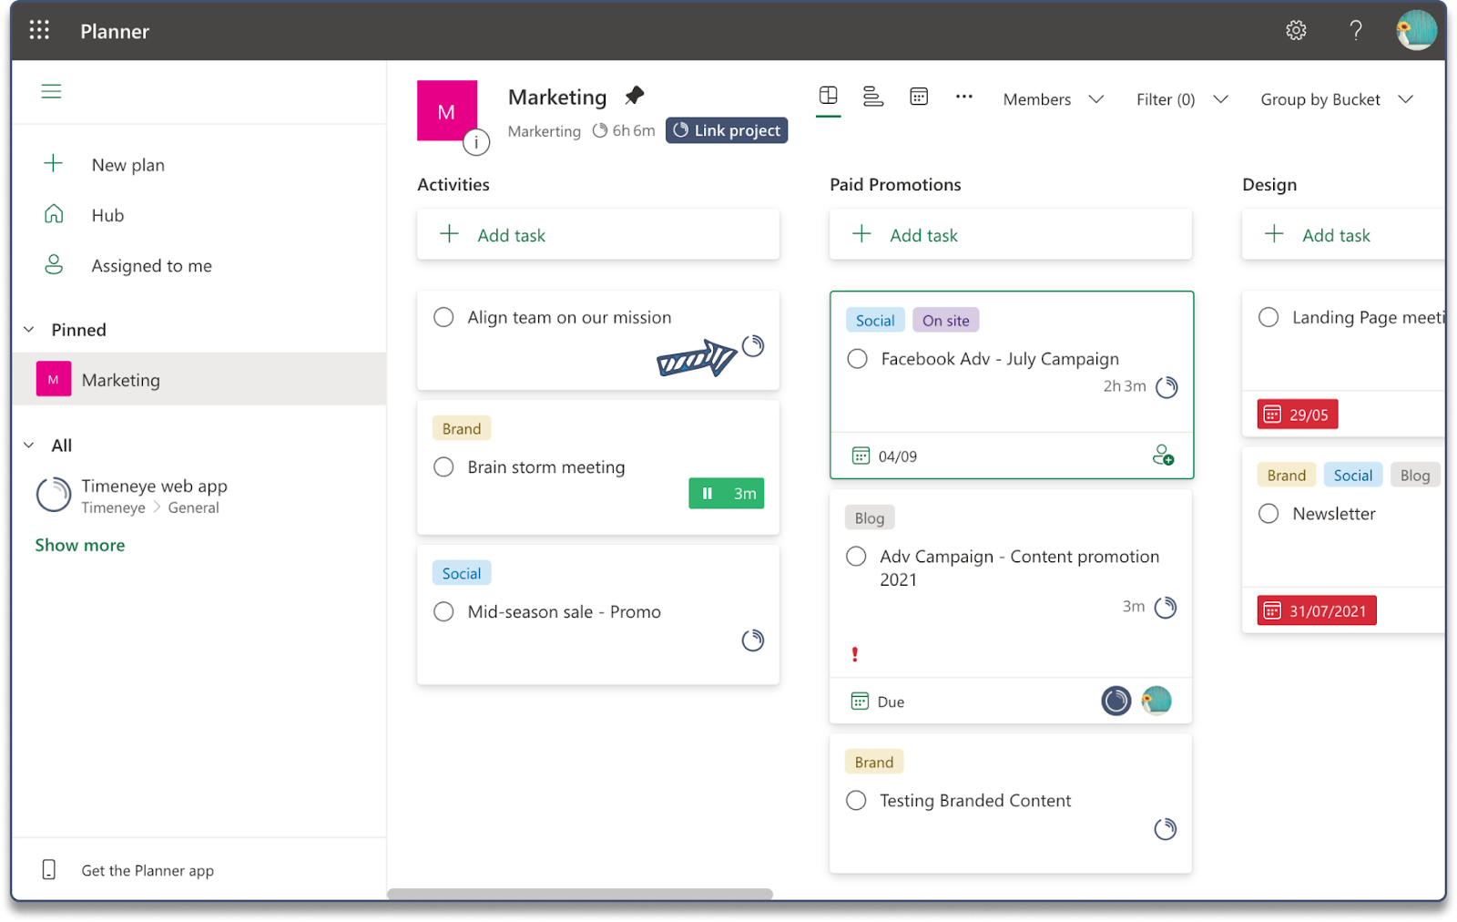The width and height of the screenshot is (1457, 922).
Task: Assign a member to Facebook Adv task
Action: [1163, 456]
